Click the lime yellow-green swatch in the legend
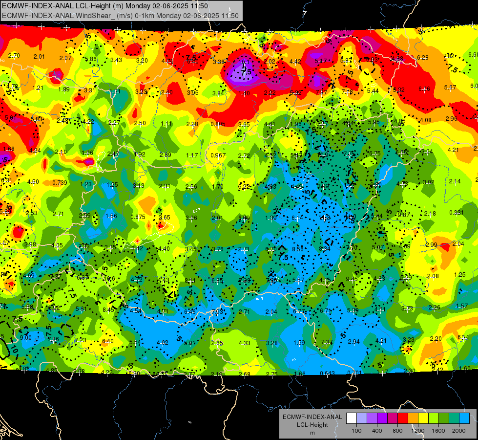Screen dimensions: 478x440 (434, 418)
